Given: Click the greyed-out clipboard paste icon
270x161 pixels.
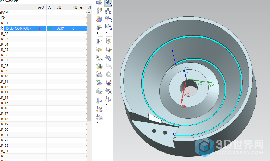Looking at the screenshot, I should click(108, 74).
